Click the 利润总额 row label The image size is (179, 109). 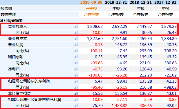pyautogui.click(x=16, y=57)
